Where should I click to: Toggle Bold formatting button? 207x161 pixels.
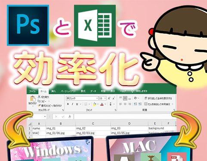pyautogui.click(x=68, y=104)
